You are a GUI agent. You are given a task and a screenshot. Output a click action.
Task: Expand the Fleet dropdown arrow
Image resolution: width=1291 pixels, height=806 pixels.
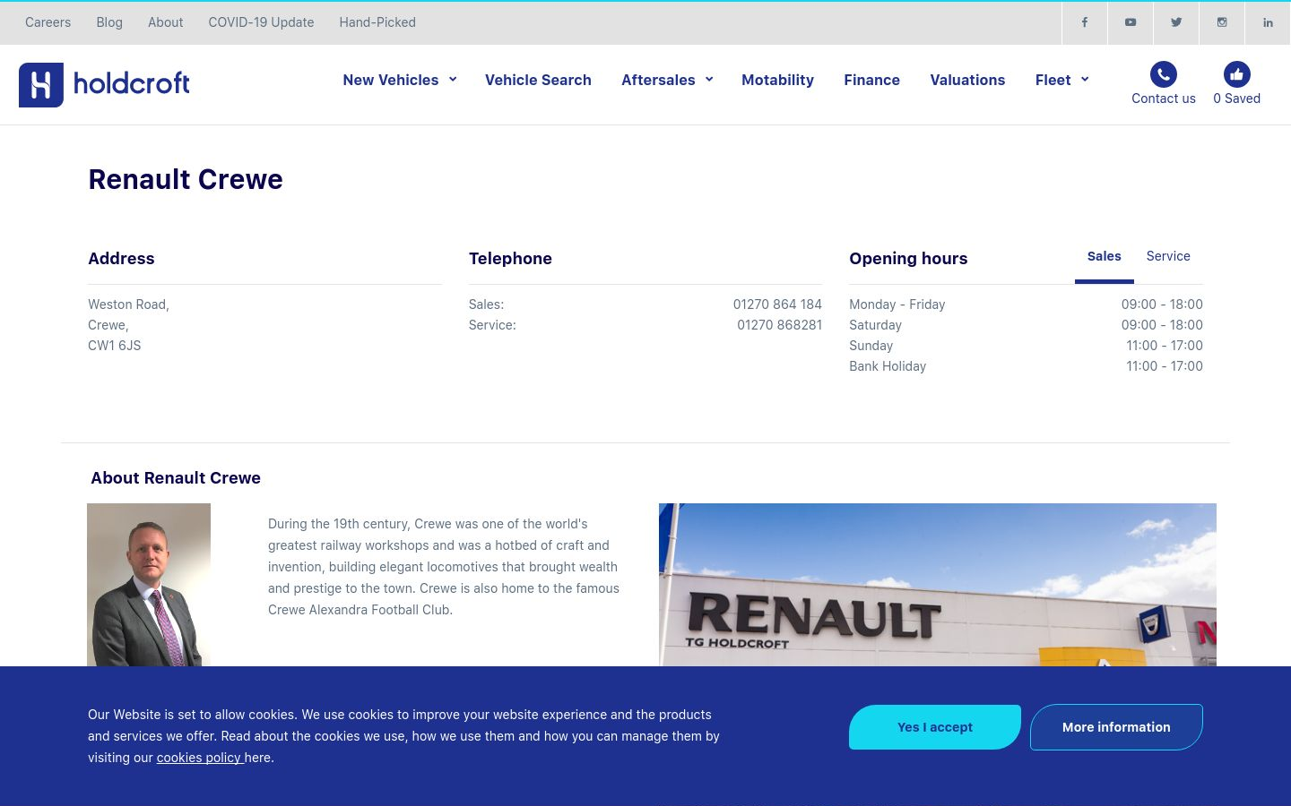coord(1085,80)
